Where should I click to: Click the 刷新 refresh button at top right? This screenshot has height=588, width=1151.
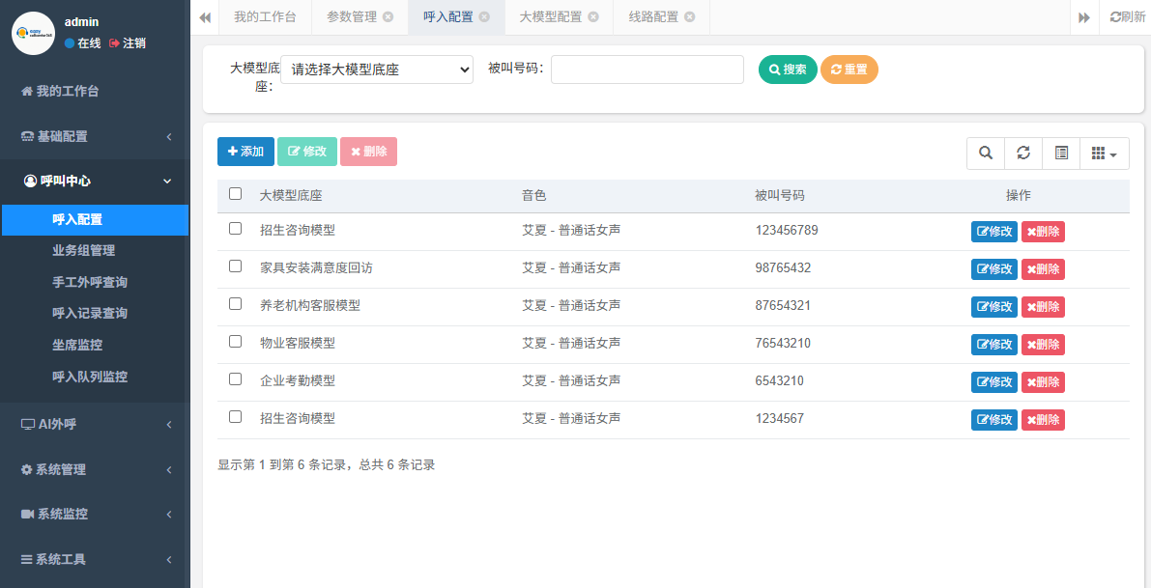(x=1127, y=16)
